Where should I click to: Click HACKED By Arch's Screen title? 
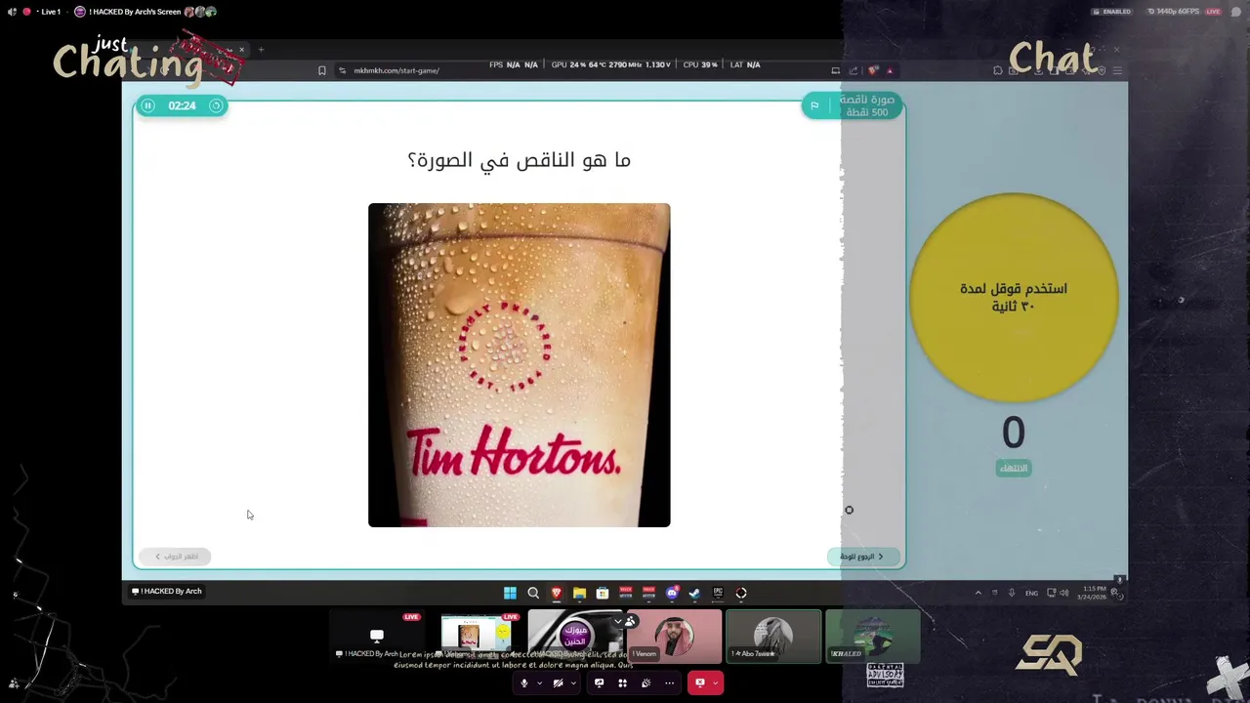click(135, 12)
